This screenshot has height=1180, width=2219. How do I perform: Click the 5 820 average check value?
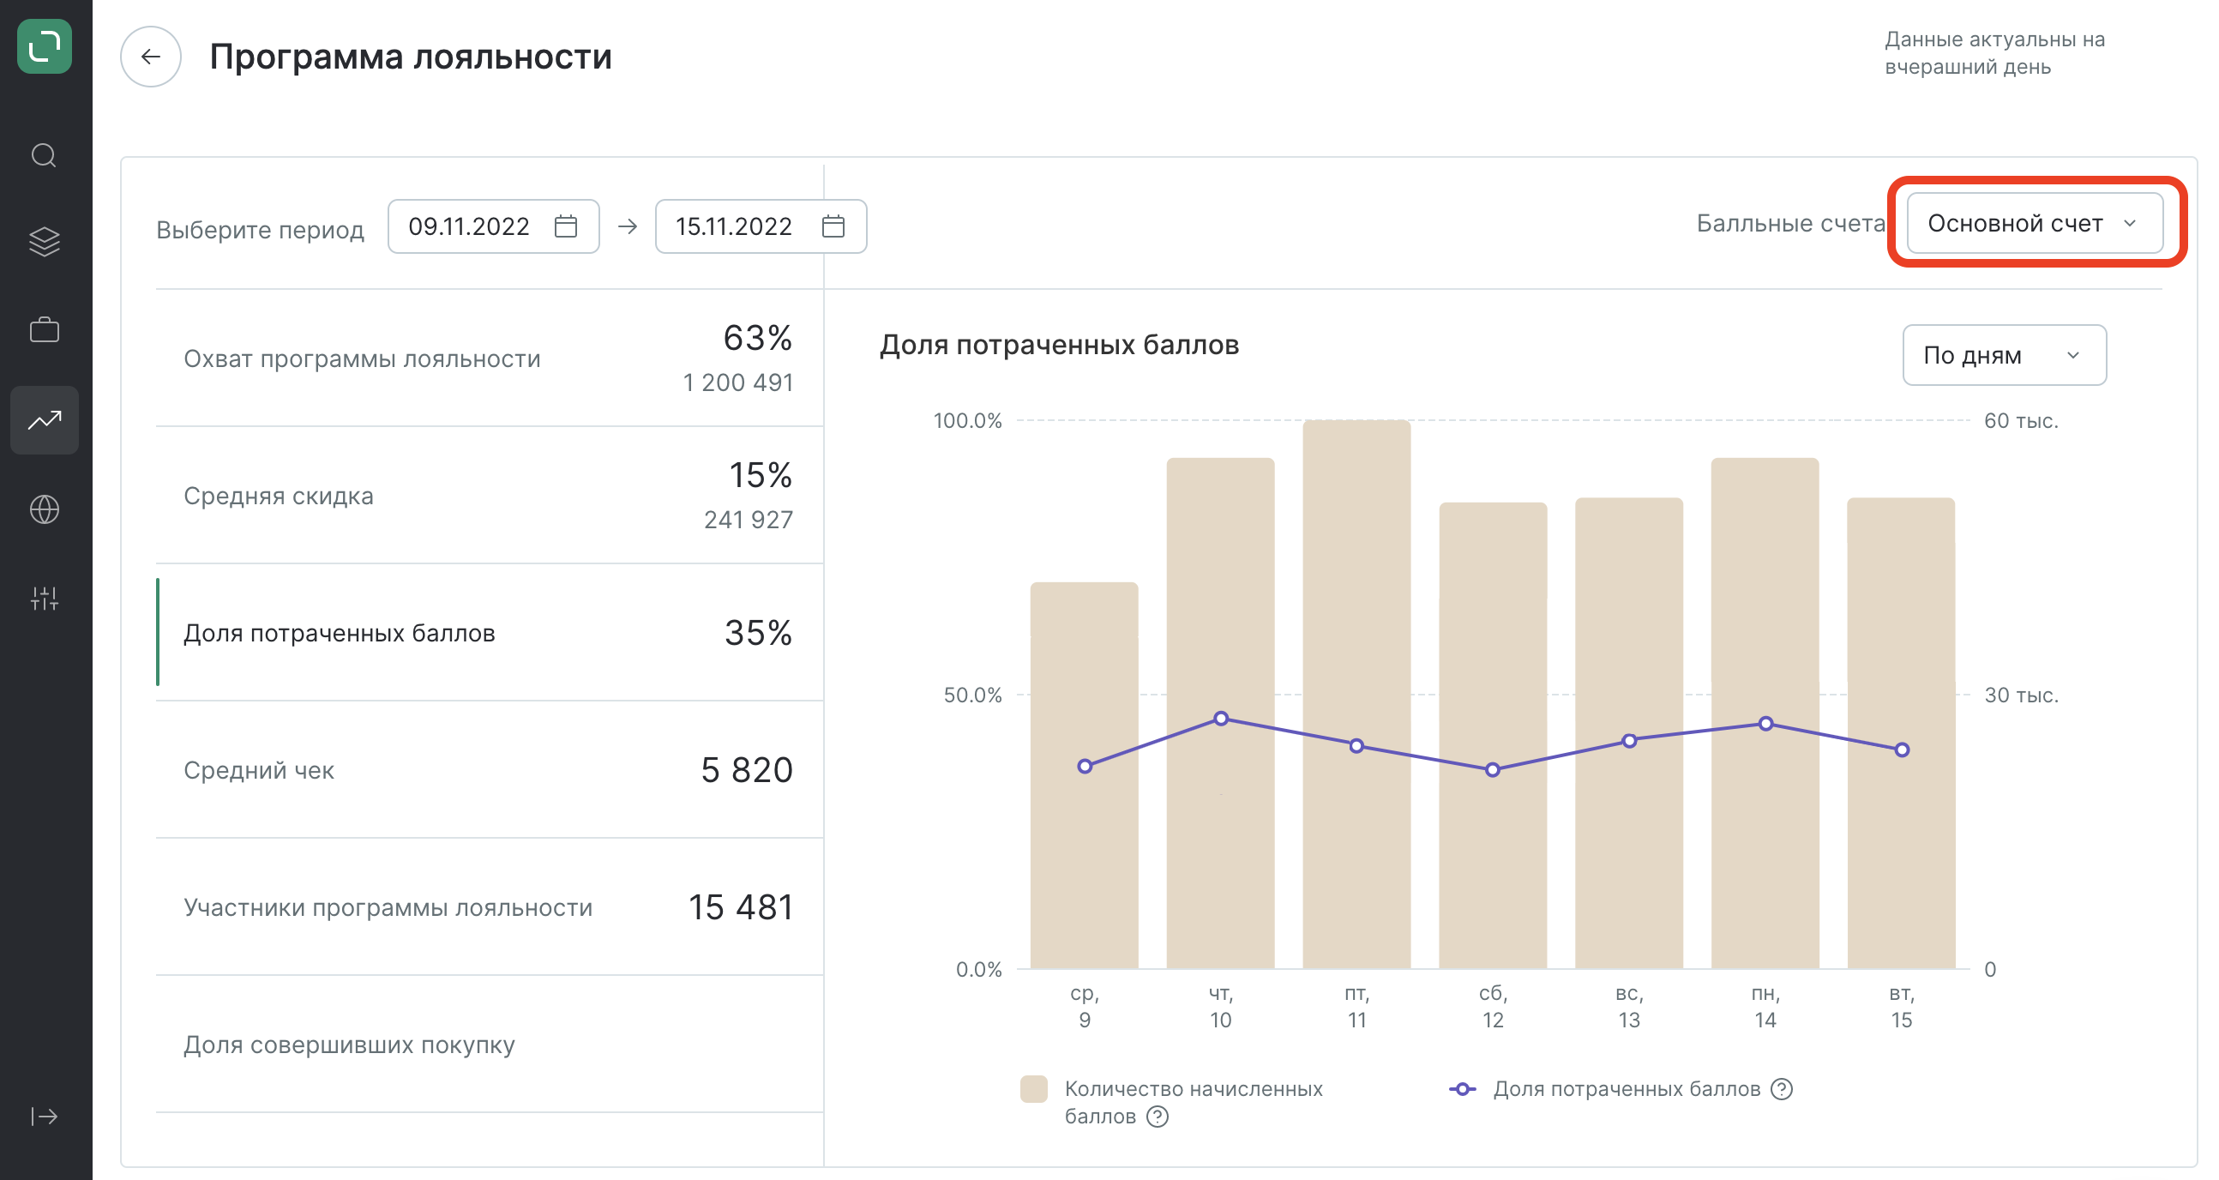tap(747, 769)
